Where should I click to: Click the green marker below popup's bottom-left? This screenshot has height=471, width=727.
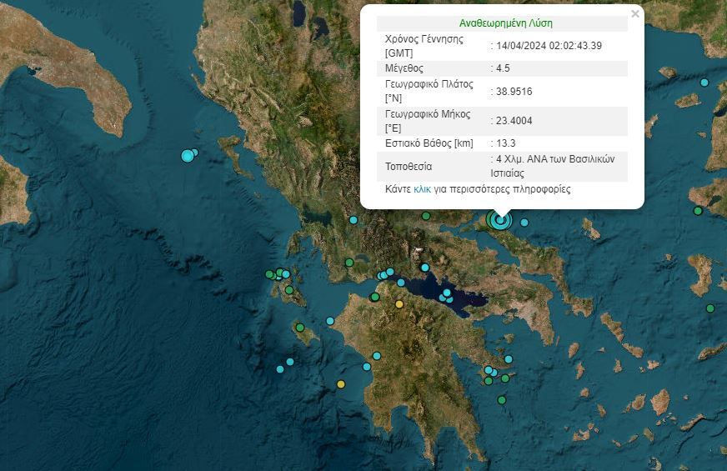tap(425, 217)
